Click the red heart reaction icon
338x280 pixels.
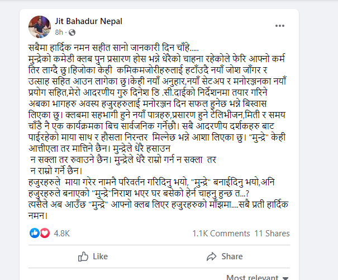[x=45, y=233]
